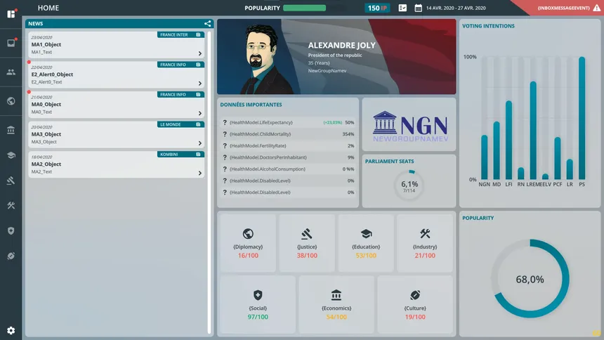Expand the E2_Alert0_Object news arrow
The width and height of the screenshot is (604, 340).
pyautogui.click(x=200, y=84)
